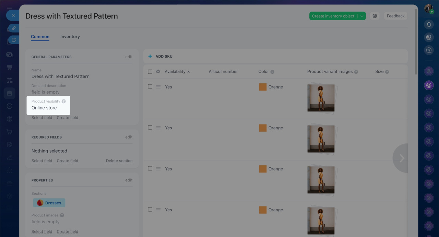
Task: Close the slider panel with X button
Action: [x=13, y=15]
